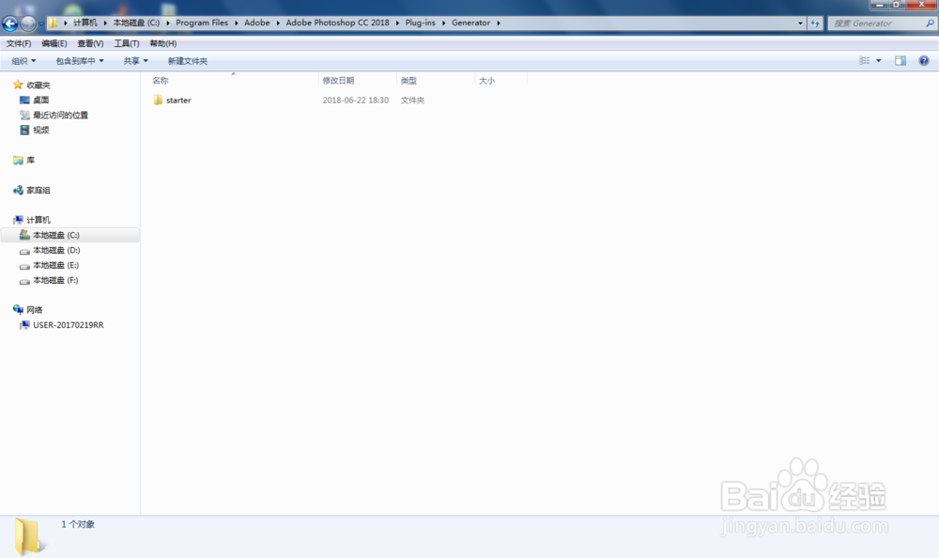Click the change view icon
The image size is (939, 558).
pos(864,60)
